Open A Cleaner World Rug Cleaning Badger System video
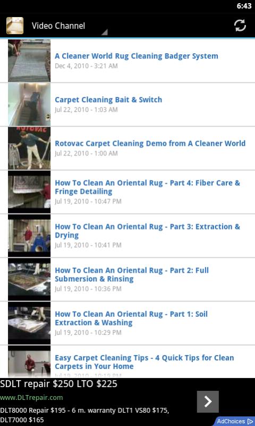255x426 pixels. pos(127,61)
